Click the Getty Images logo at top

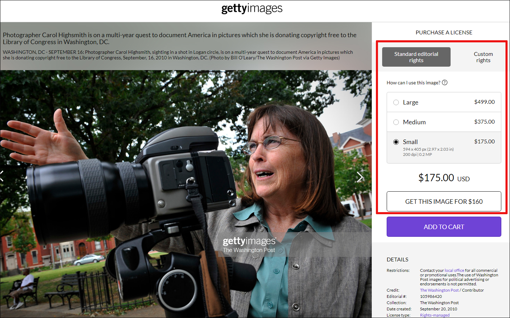coord(252,8)
